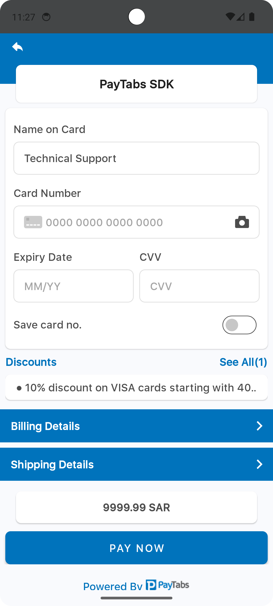Toggle the Save card no. switch
Viewport: 273px width, 606px height.
239,325
